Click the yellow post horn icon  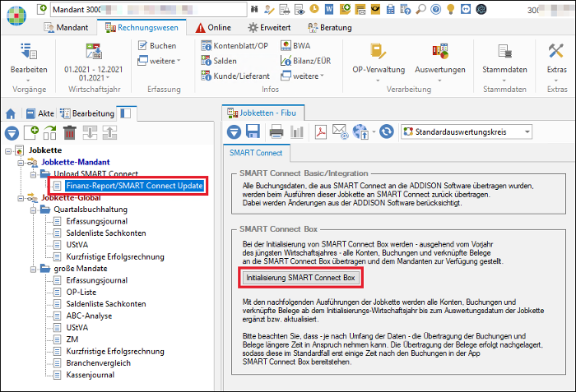pos(375,9)
